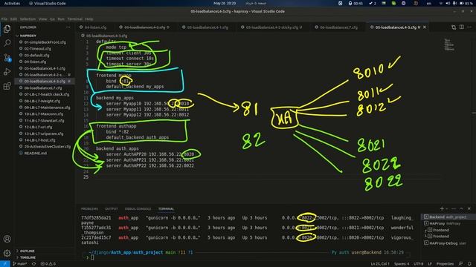Switch to the PROBLEMS panel tab
The height and width of the screenshot is (267, 476).
(x=89, y=209)
